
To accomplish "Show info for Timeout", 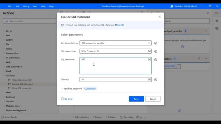I will pos(156,80).
